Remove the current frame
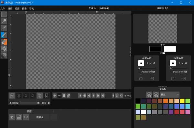The width and height of the screenshot is (194, 128). (x=59, y=95)
